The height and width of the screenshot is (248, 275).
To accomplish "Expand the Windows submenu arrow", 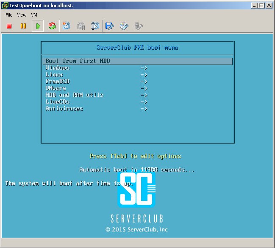I will pyautogui.click(x=144, y=68).
